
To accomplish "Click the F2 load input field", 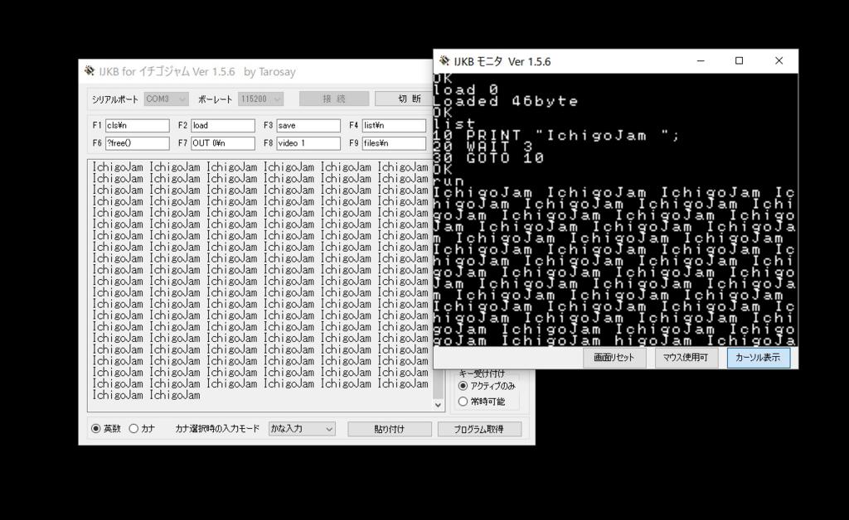I will (222, 125).
